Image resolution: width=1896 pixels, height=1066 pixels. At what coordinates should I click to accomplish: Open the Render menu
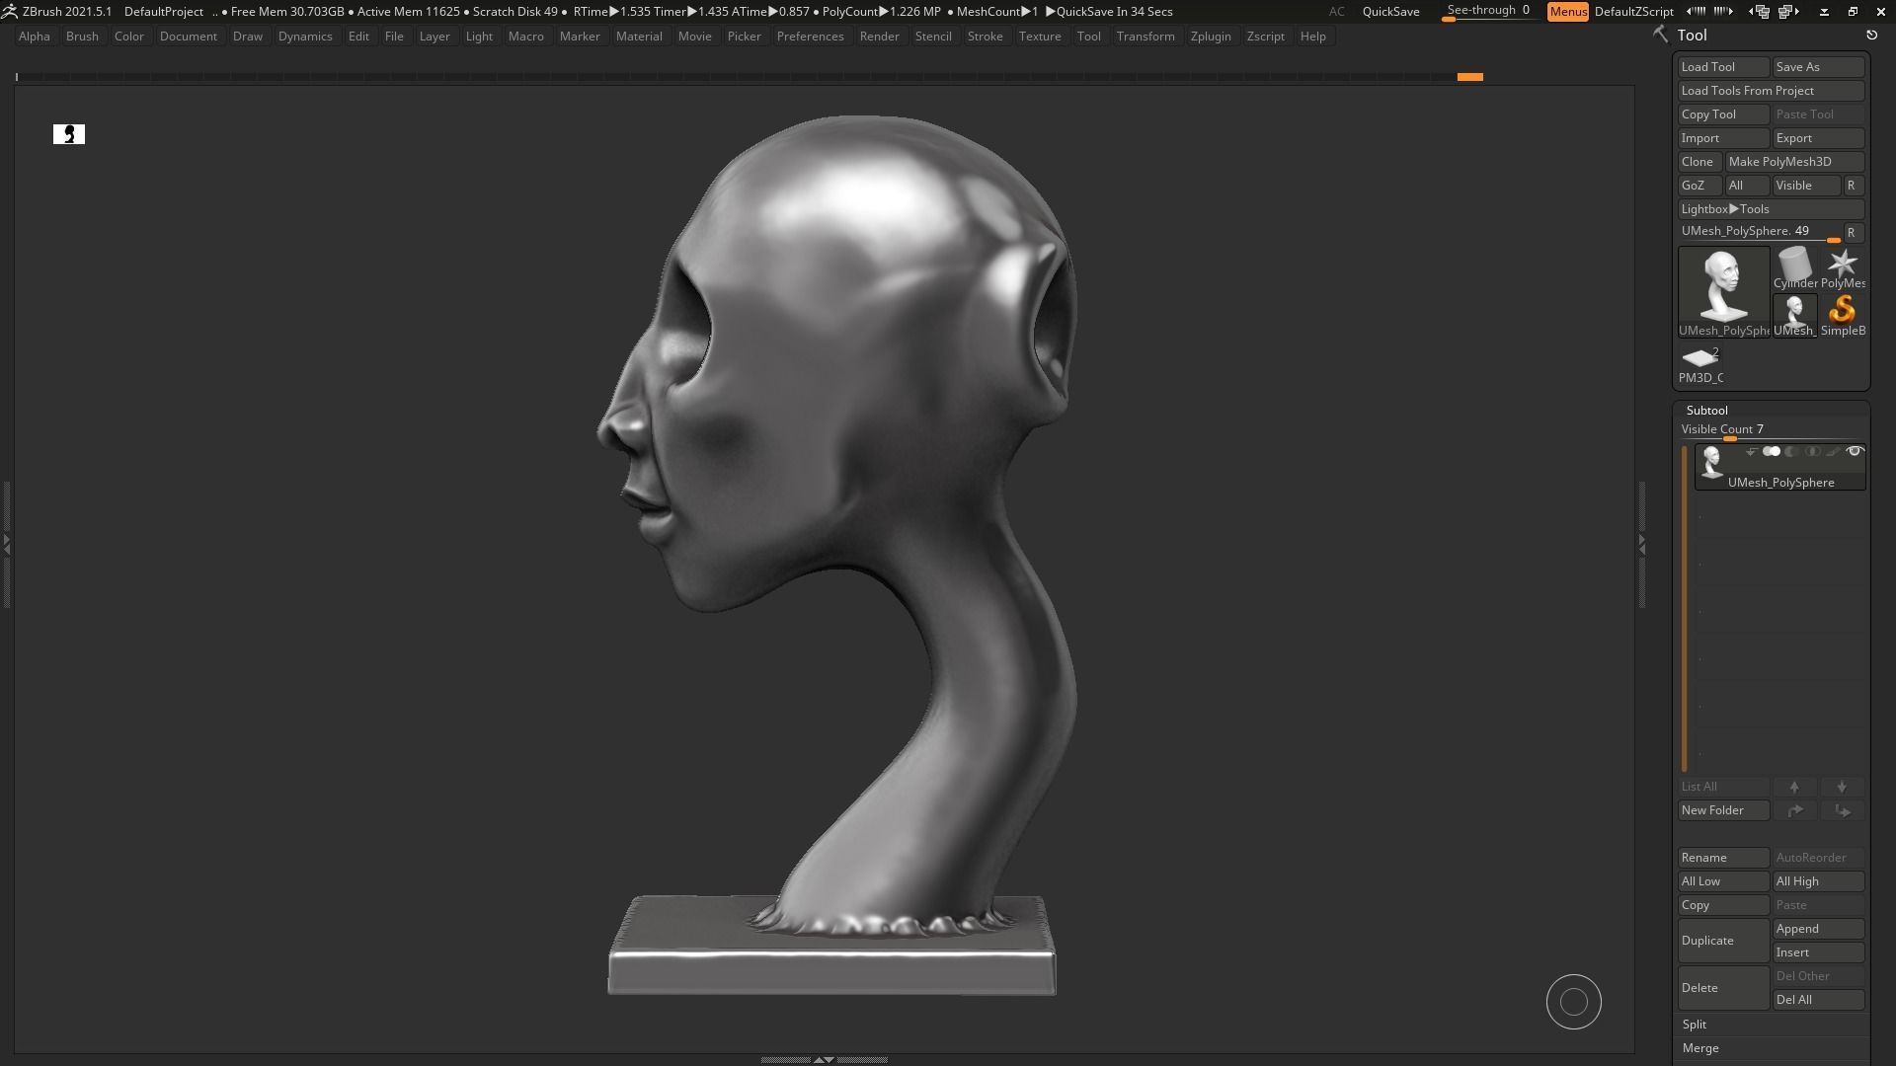tap(879, 37)
